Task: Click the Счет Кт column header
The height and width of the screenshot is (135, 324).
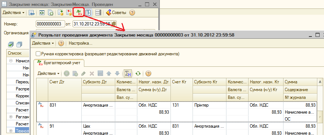Action: click(x=182, y=90)
